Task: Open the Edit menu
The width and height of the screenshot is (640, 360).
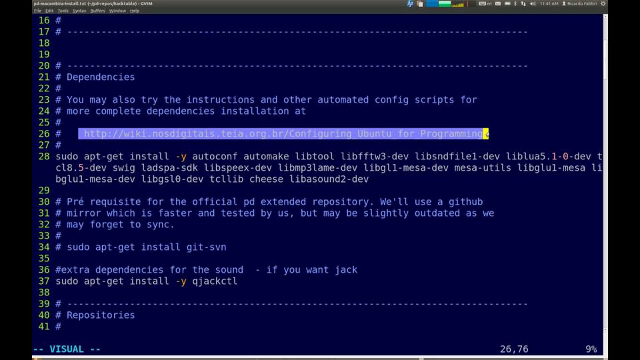Action: (x=49, y=11)
